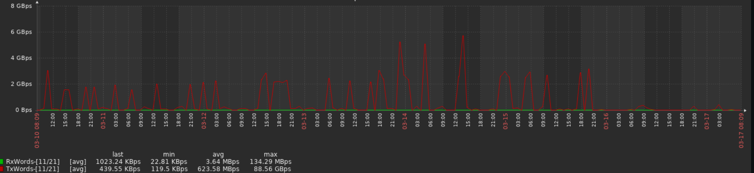Click the red TxWords legend color swatch
This screenshot has width=754, height=173.
[x=2, y=169]
